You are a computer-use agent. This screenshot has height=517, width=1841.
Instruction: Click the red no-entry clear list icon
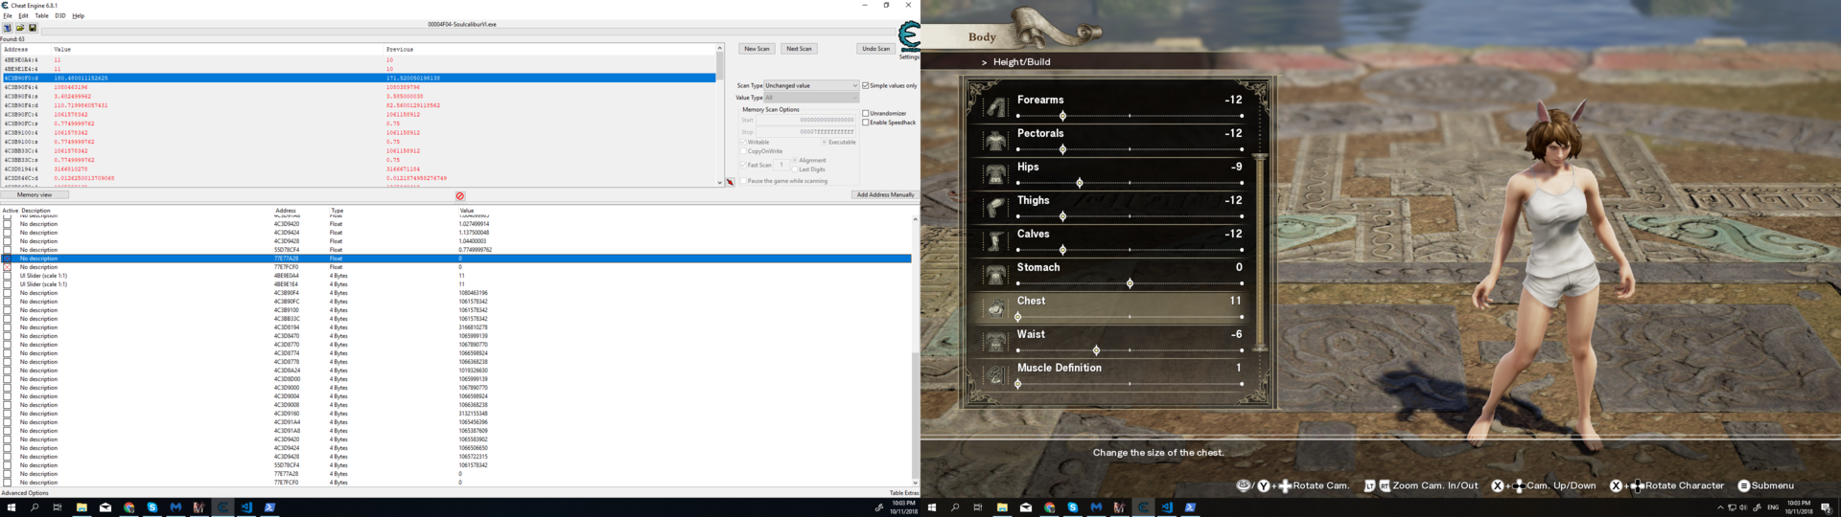(x=460, y=196)
